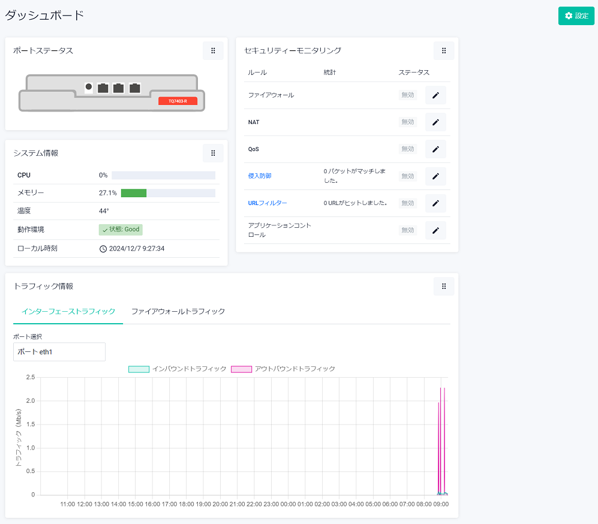The width and height of the screenshot is (598, 524).
Task: Select the インターフェーストラフィック tab
Action: coord(68,312)
